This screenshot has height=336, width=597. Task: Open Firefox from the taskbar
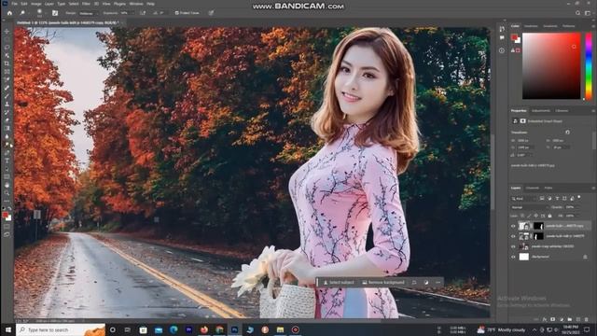(x=204, y=329)
